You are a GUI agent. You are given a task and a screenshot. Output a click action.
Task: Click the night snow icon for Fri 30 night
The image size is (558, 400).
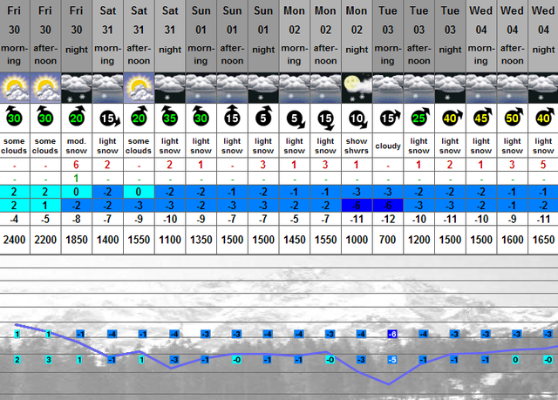(77, 88)
